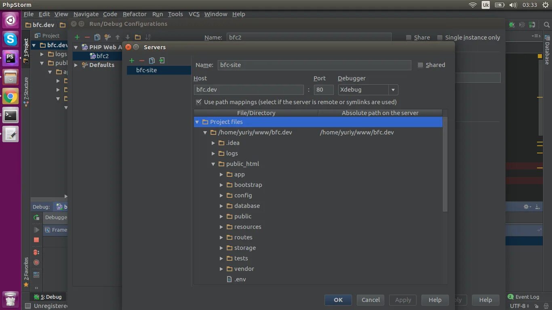The width and height of the screenshot is (552, 310).
Task: Open the File menu
Action: tap(28, 14)
